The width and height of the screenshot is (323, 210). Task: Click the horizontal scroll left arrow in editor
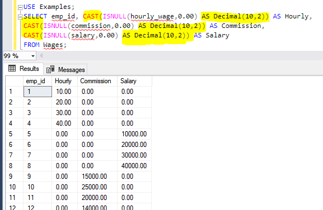41,56
